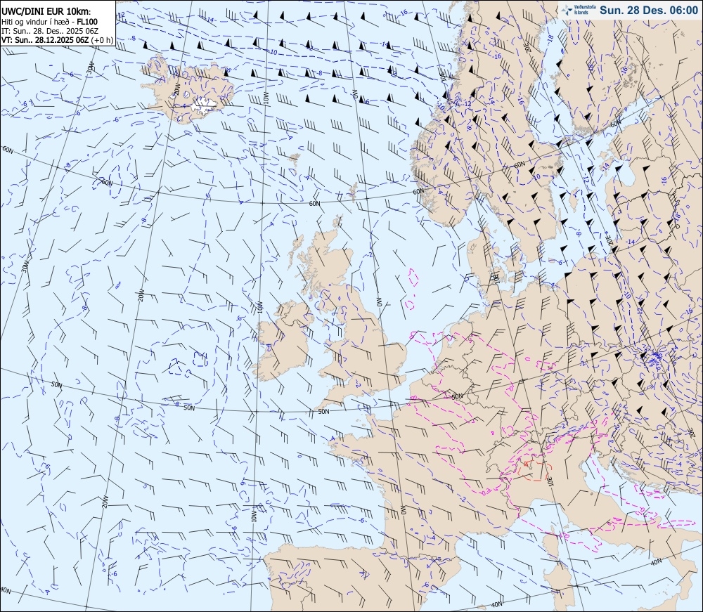The height and width of the screenshot is (612, 703).
Task: Click 'Hiti og vindur í hæð - FL100' text
Action: pyautogui.click(x=49, y=22)
